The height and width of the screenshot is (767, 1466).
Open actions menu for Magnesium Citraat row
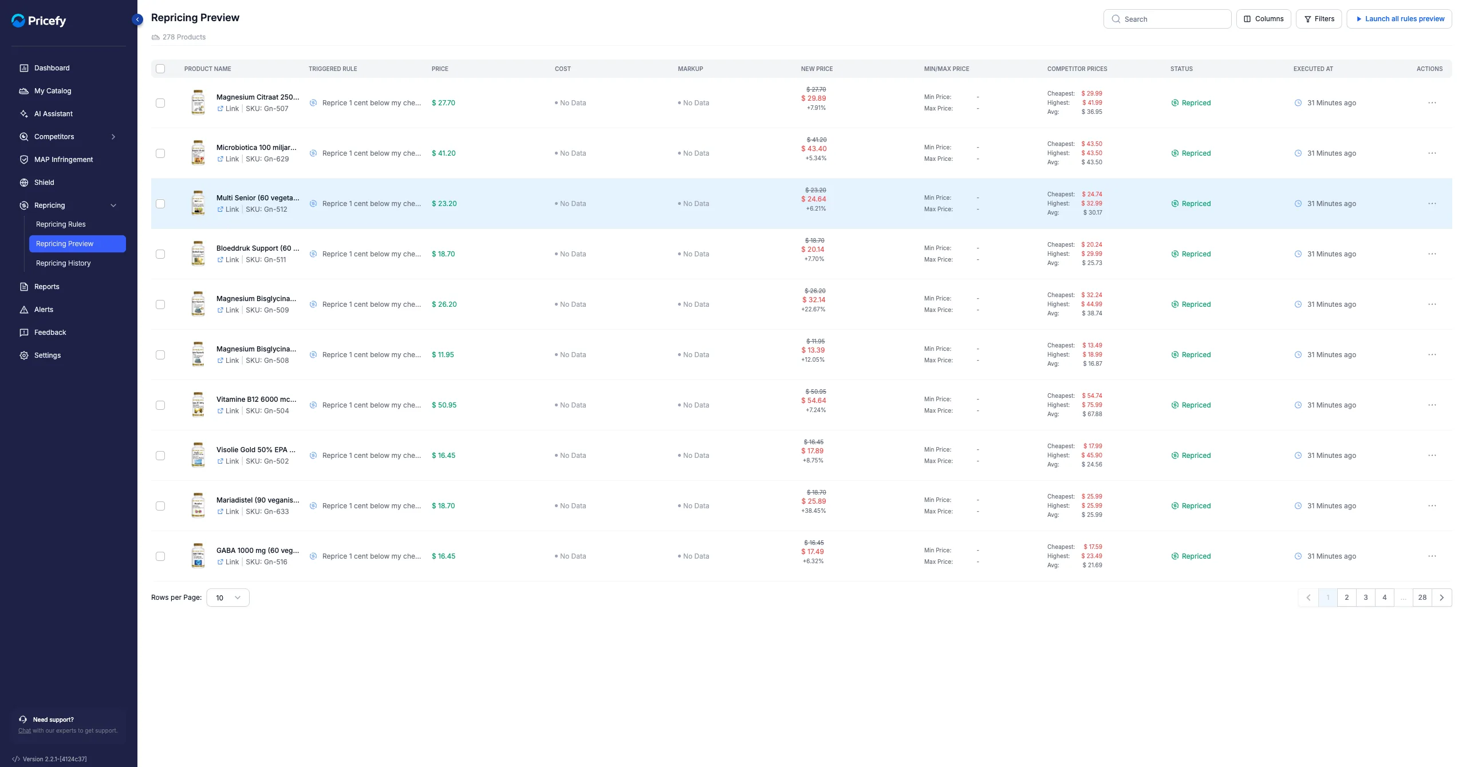pos(1432,103)
